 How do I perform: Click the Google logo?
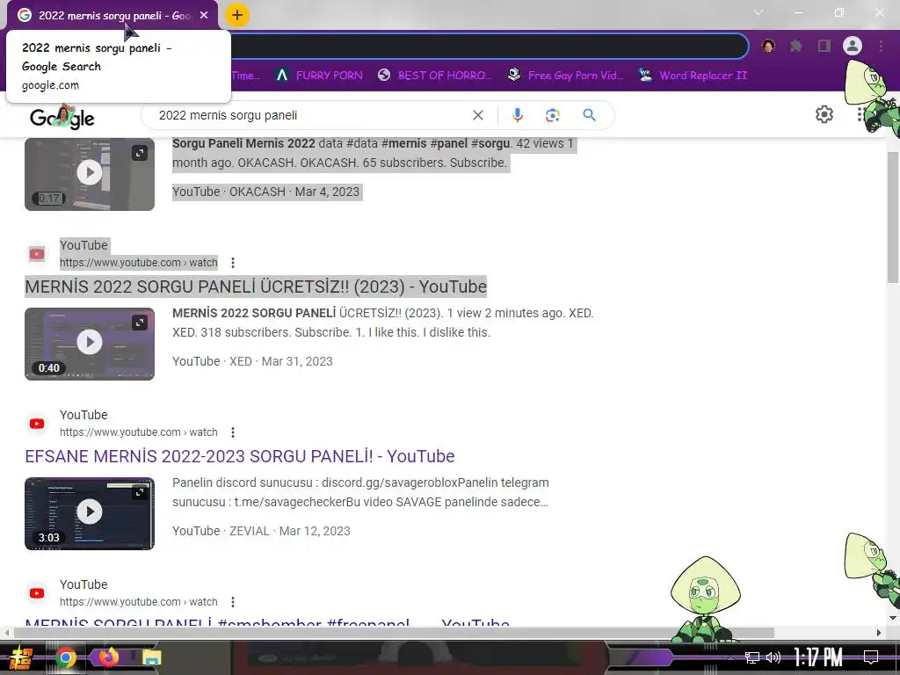(62, 117)
